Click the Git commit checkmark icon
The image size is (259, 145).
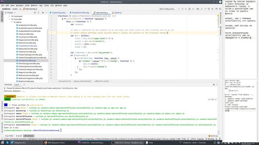205,9
